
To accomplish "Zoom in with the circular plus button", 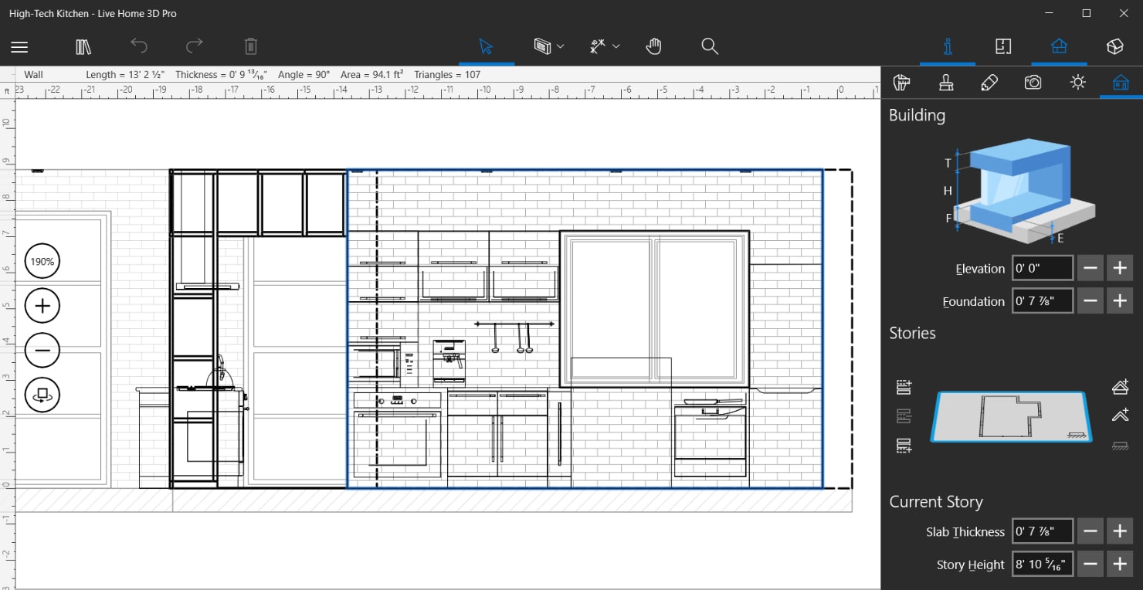I will tap(42, 307).
